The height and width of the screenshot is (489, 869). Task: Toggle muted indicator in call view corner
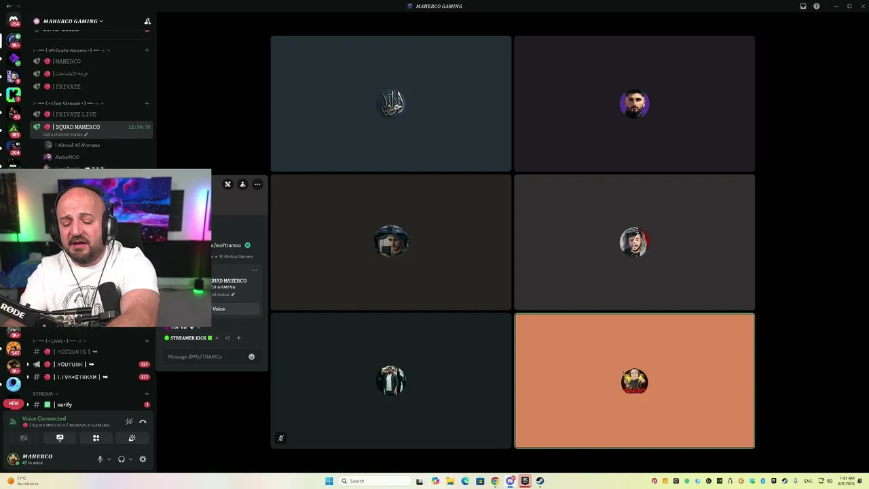(281, 438)
